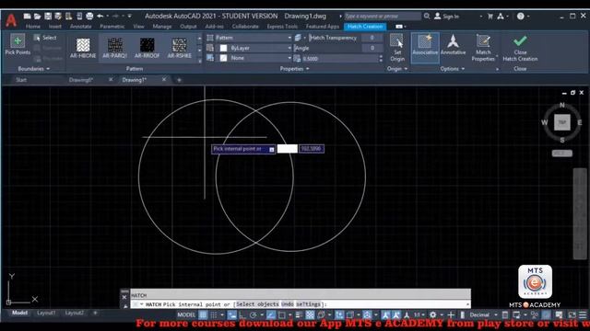Viewport: 590px width, 331px height.
Task: Click the search keyword input box
Action: point(383,17)
